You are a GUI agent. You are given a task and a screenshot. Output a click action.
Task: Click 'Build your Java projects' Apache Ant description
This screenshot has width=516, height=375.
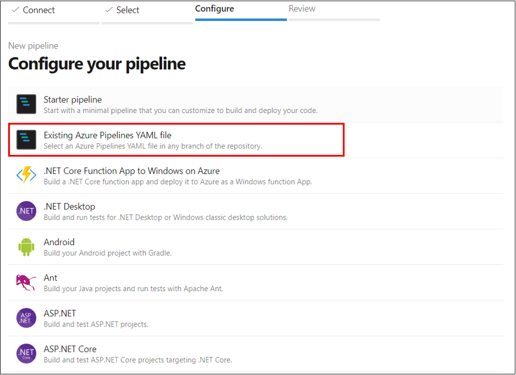(x=134, y=289)
